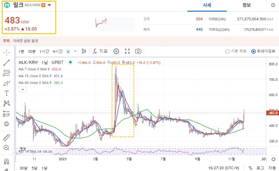
Task: Select the text annotation tool
Action: coord(7,93)
